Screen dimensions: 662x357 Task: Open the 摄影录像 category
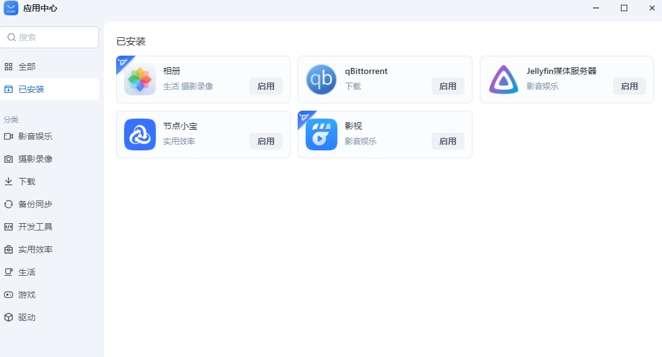[x=50, y=159]
